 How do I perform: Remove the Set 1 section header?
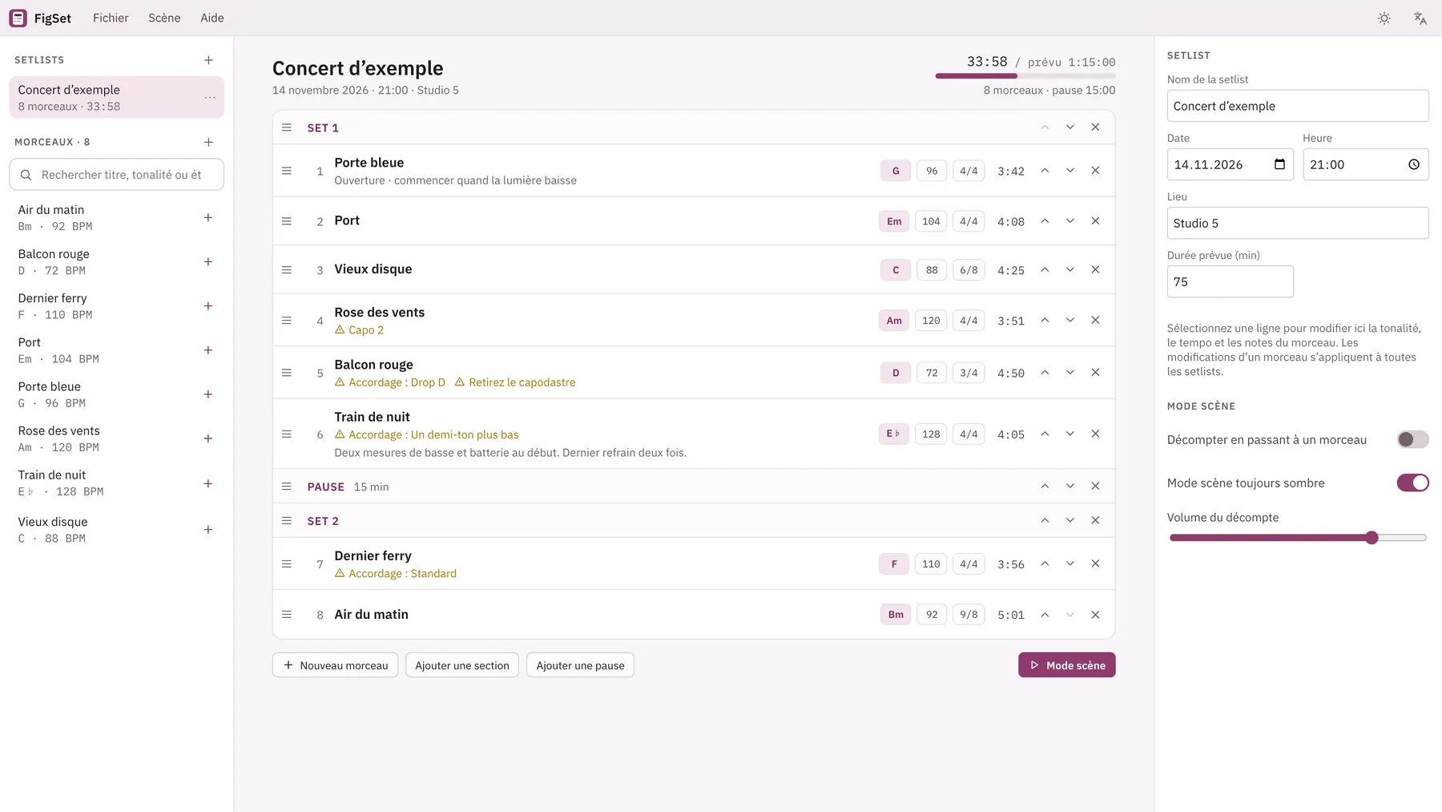point(1095,127)
